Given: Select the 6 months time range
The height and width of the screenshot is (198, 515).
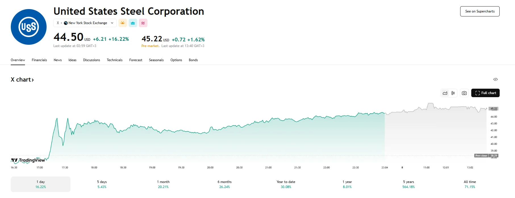Looking at the screenshot, I should (224, 184).
